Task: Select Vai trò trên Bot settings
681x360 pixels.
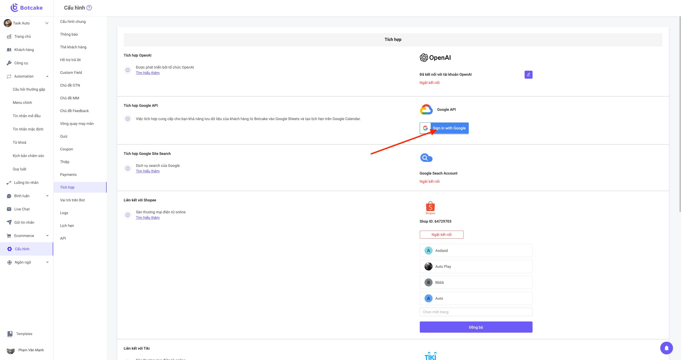Action: tap(72, 200)
